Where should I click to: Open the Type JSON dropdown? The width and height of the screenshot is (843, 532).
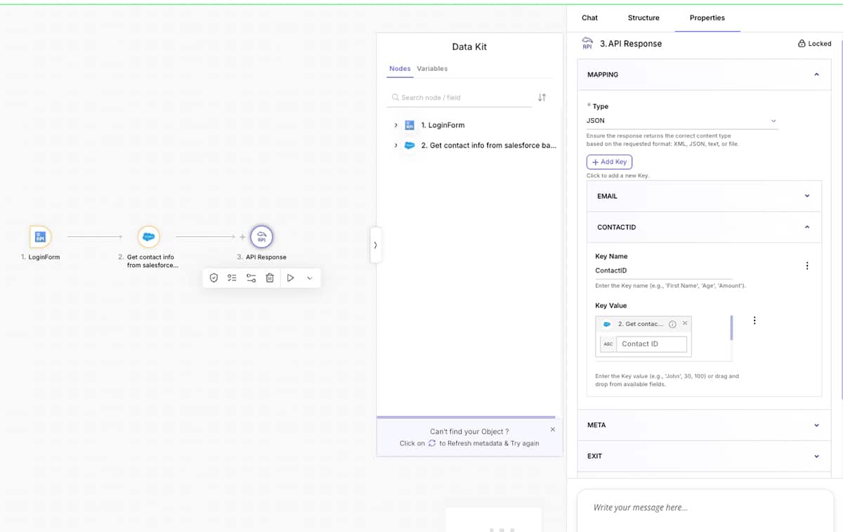(x=682, y=121)
